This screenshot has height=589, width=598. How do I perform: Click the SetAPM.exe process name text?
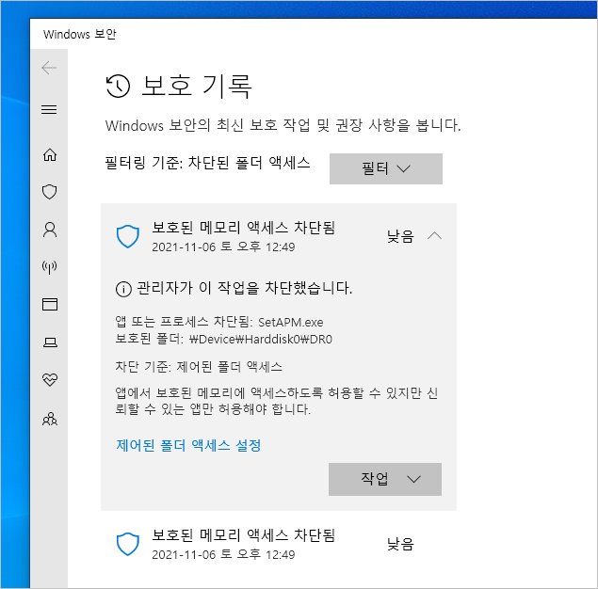[x=291, y=323]
